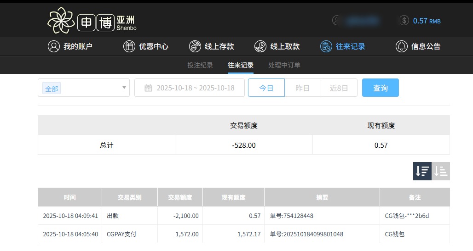Click remark CG钱包-***2b6d
Viewport: 473px width, 251px height.
407,216
